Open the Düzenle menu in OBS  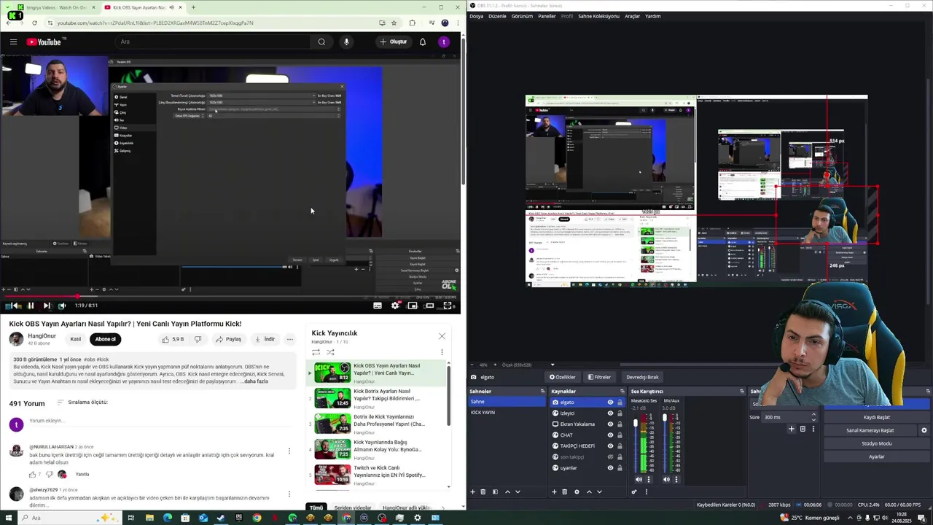click(497, 16)
